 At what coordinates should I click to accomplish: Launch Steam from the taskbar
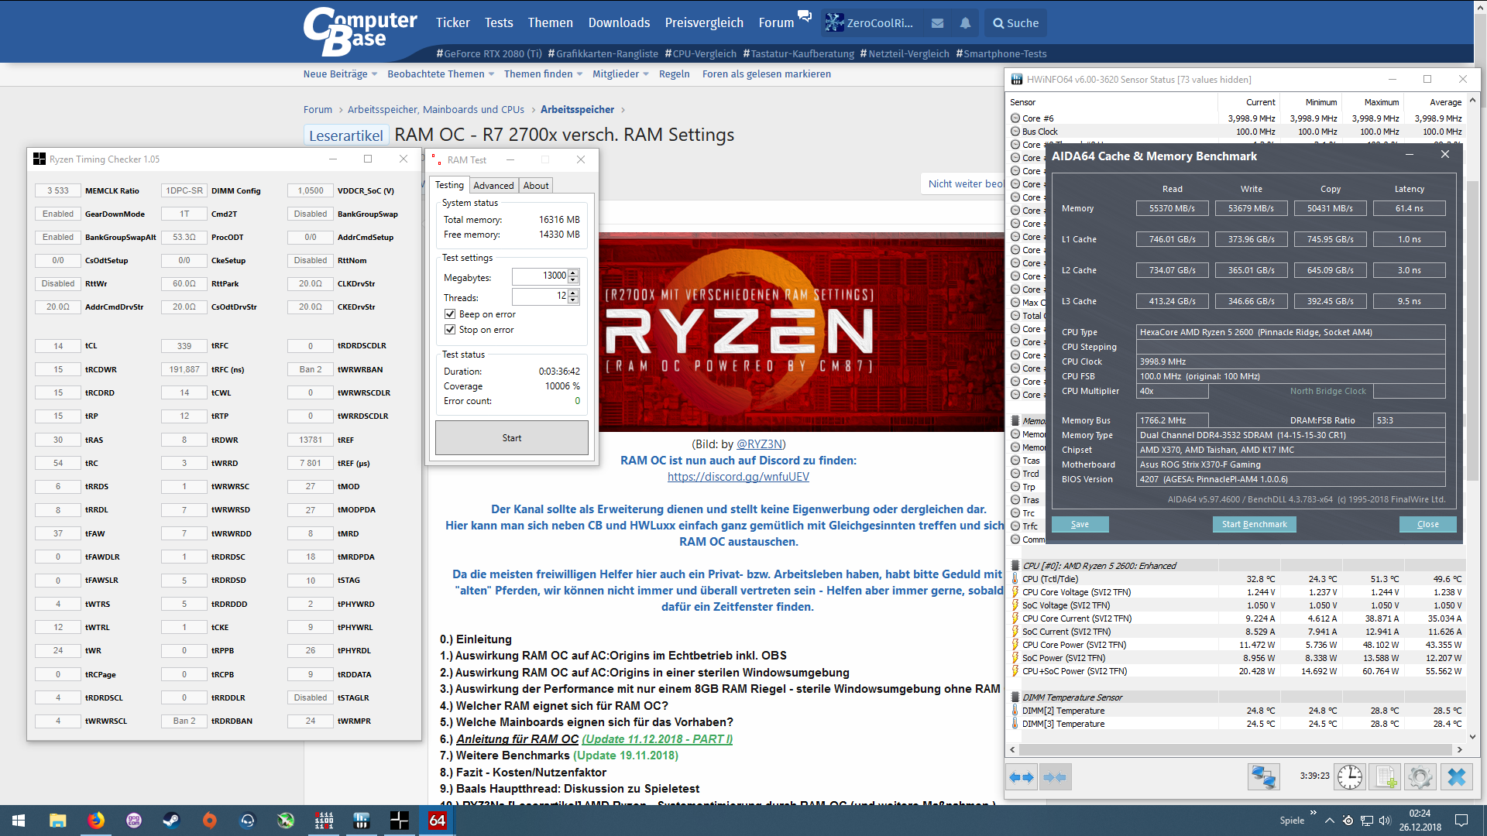[171, 821]
